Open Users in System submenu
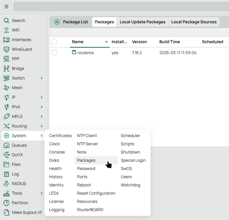The image size is (229, 220). (x=126, y=177)
